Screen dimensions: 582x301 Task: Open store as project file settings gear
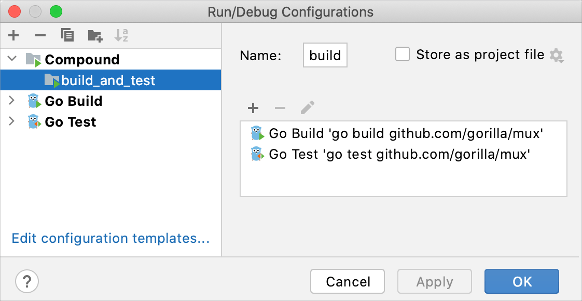(x=557, y=56)
